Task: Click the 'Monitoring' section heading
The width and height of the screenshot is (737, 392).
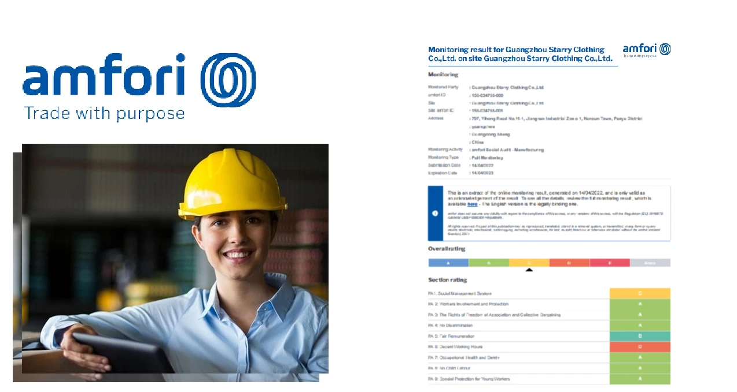Action: click(x=443, y=74)
